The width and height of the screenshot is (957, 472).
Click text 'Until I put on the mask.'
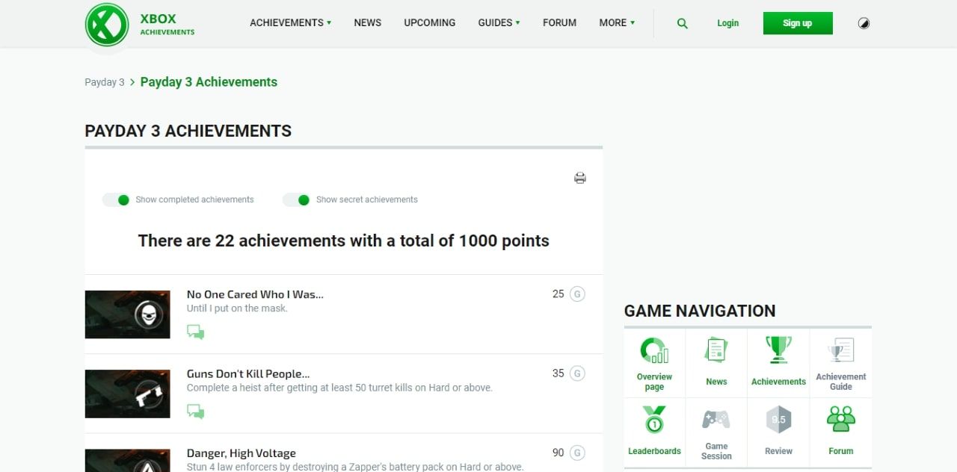pyautogui.click(x=237, y=308)
